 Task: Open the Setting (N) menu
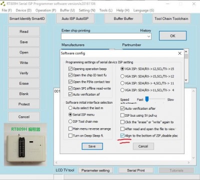(87, 10)
